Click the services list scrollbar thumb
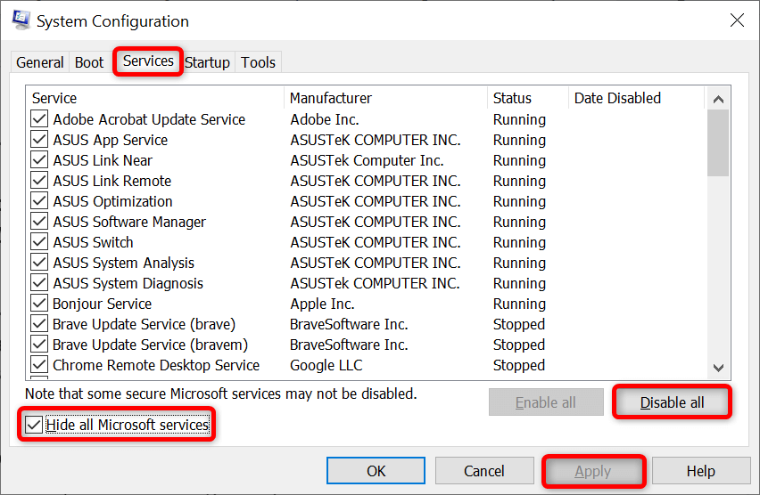The width and height of the screenshot is (760, 495). click(x=718, y=143)
